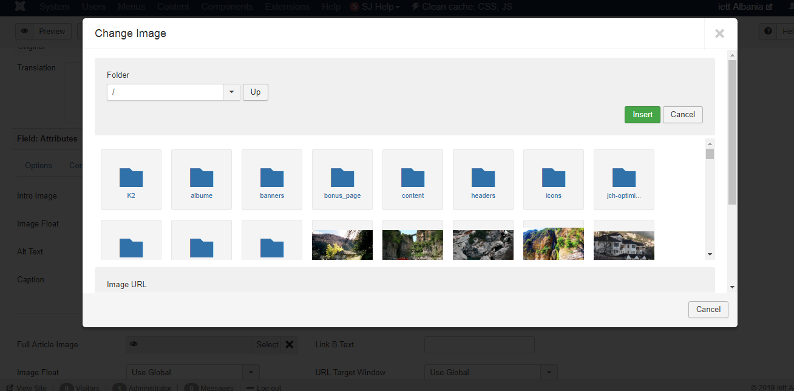Click the Link B Text field
The width and height of the screenshot is (794, 391).
click(x=480, y=345)
